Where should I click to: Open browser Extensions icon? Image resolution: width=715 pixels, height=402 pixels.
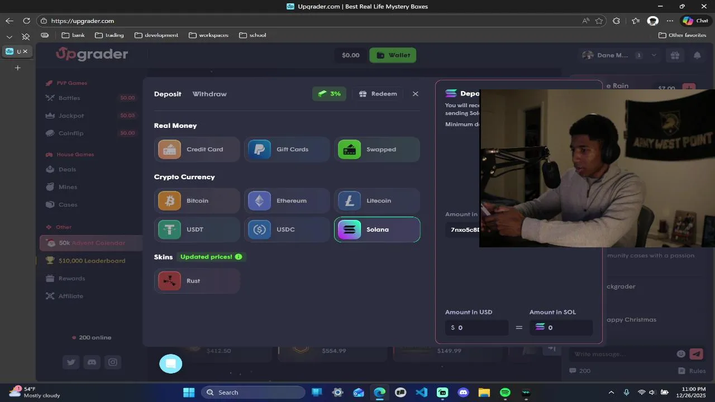(616, 21)
